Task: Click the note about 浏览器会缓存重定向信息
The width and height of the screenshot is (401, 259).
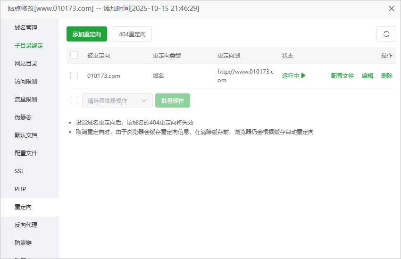Action: coord(195,132)
